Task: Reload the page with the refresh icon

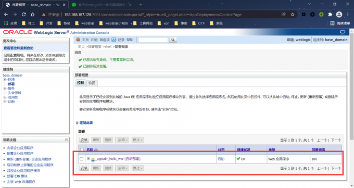Action: coord(24,15)
